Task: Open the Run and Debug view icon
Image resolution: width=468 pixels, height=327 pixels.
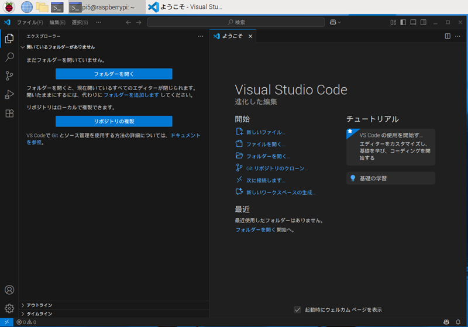Action: 9,95
